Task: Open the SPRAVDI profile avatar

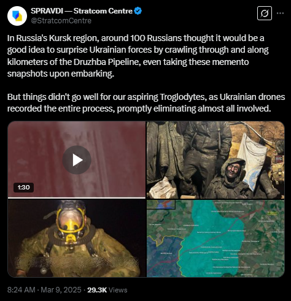Action: [x=17, y=16]
